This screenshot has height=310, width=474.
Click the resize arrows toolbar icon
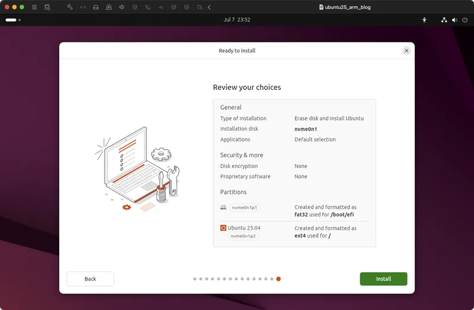[83, 7]
